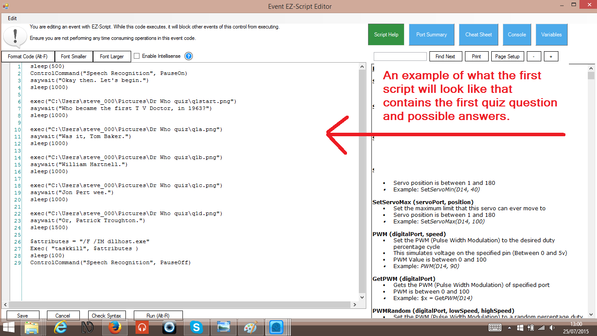Image resolution: width=597 pixels, height=336 pixels.
Task: Click the code editor vertical scrollbar
Action: click(362, 181)
